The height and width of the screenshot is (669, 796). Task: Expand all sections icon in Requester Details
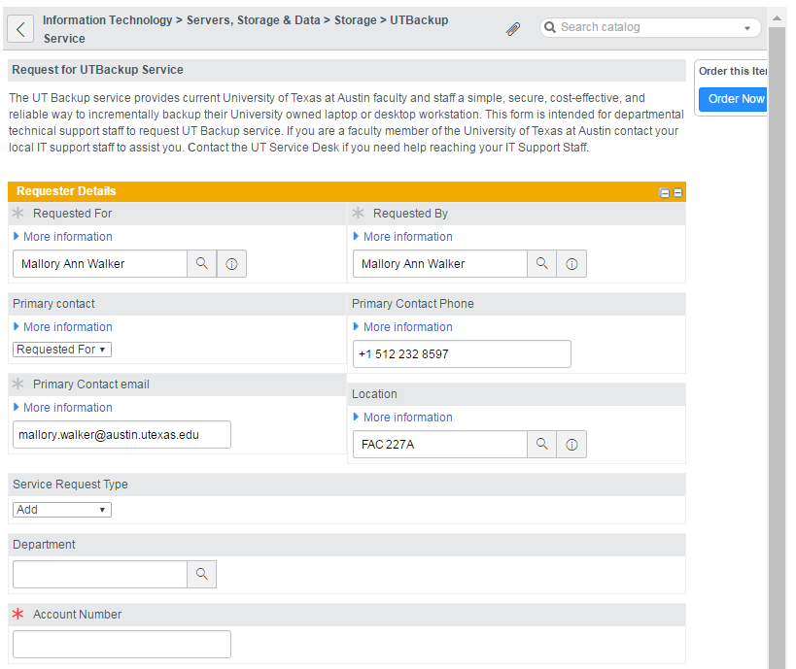pos(664,192)
